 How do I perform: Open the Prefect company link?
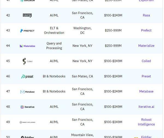coord(146,30)
